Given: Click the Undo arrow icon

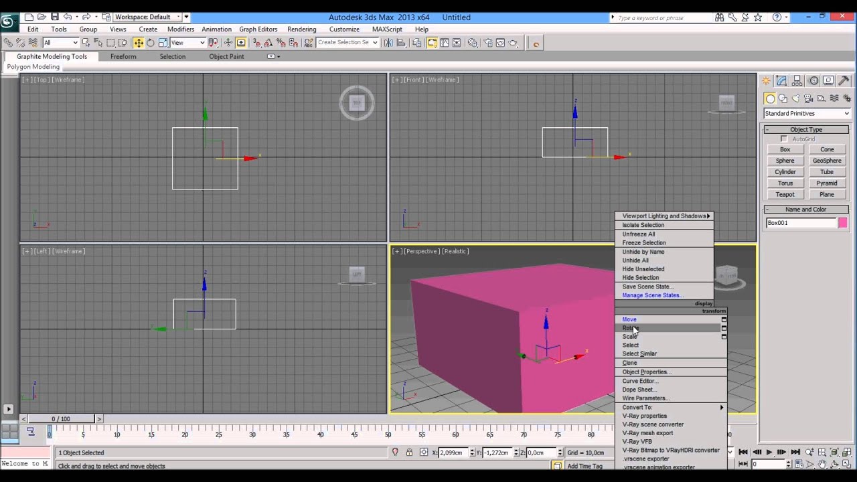Looking at the screenshot, I should click(68, 17).
